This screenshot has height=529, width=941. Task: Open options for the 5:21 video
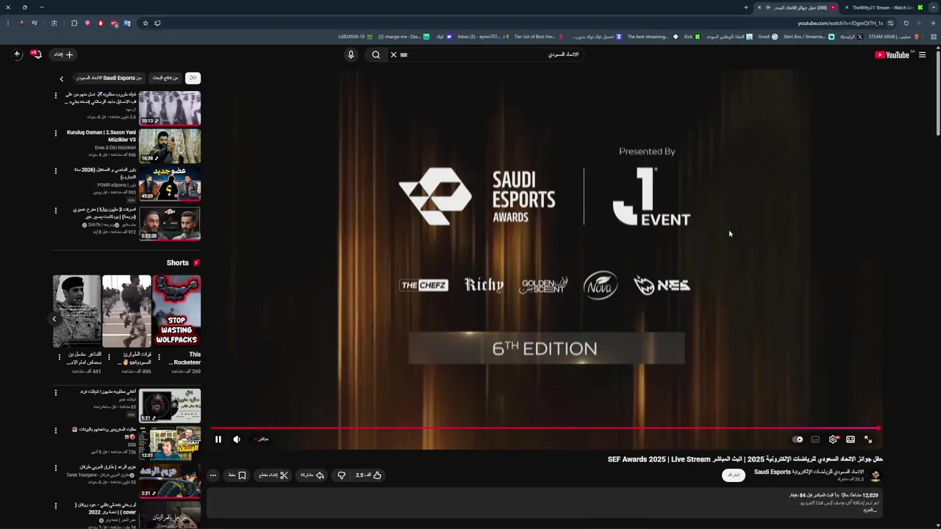pos(55,392)
